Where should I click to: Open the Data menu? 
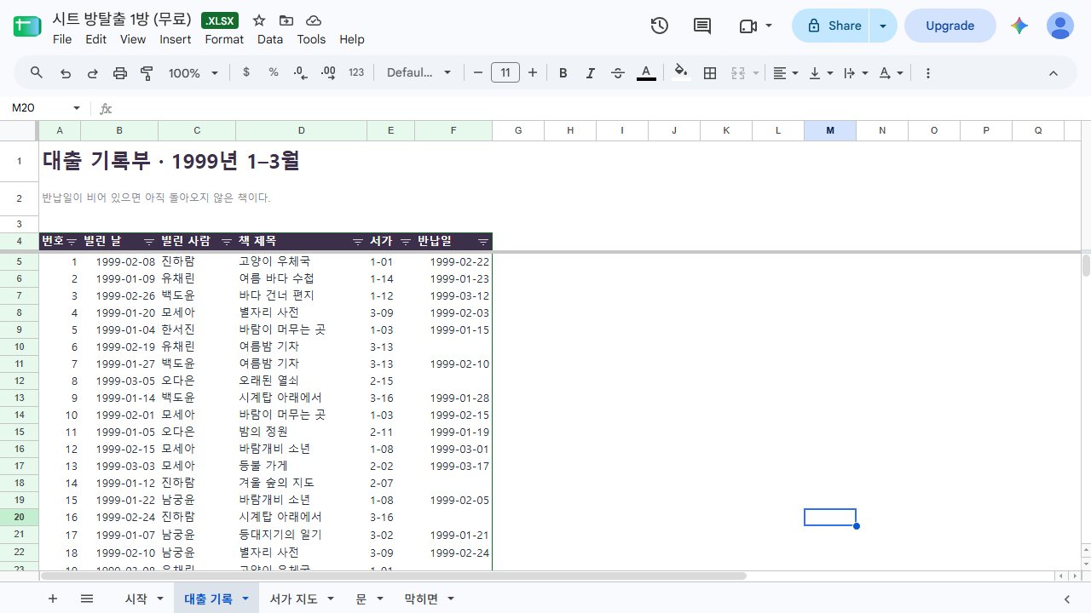[270, 39]
